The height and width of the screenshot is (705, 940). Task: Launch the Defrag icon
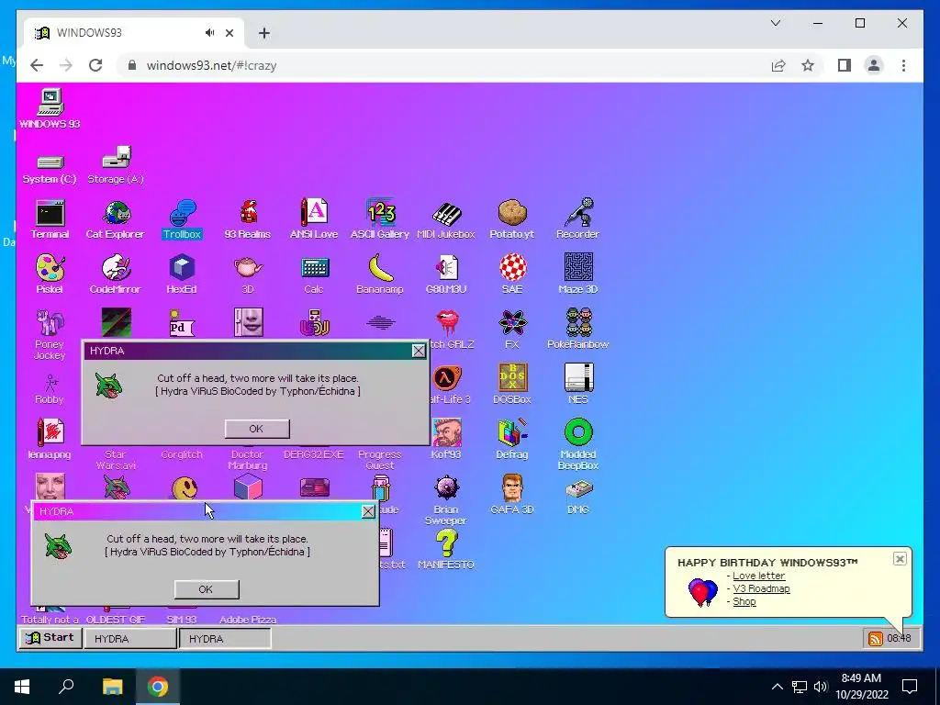[x=512, y=439]
